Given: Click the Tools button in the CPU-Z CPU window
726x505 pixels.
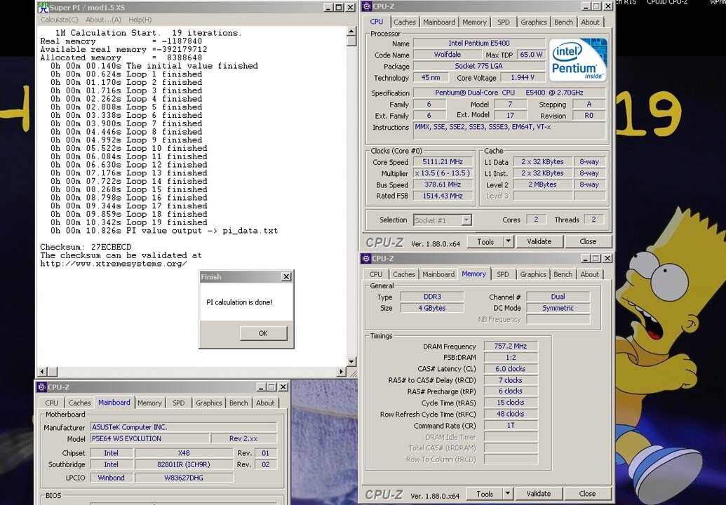Looking at the screenshot, I should point(485,241).
